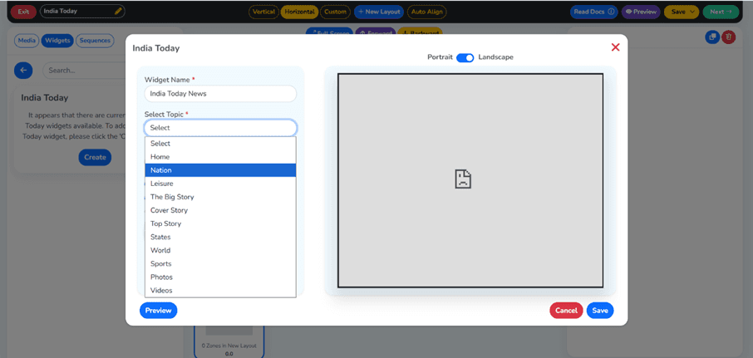Screen dimensions: 753x358
Task: Click the Preview button in the dialog
Action: pyautogui.click(x=159, y=311)
